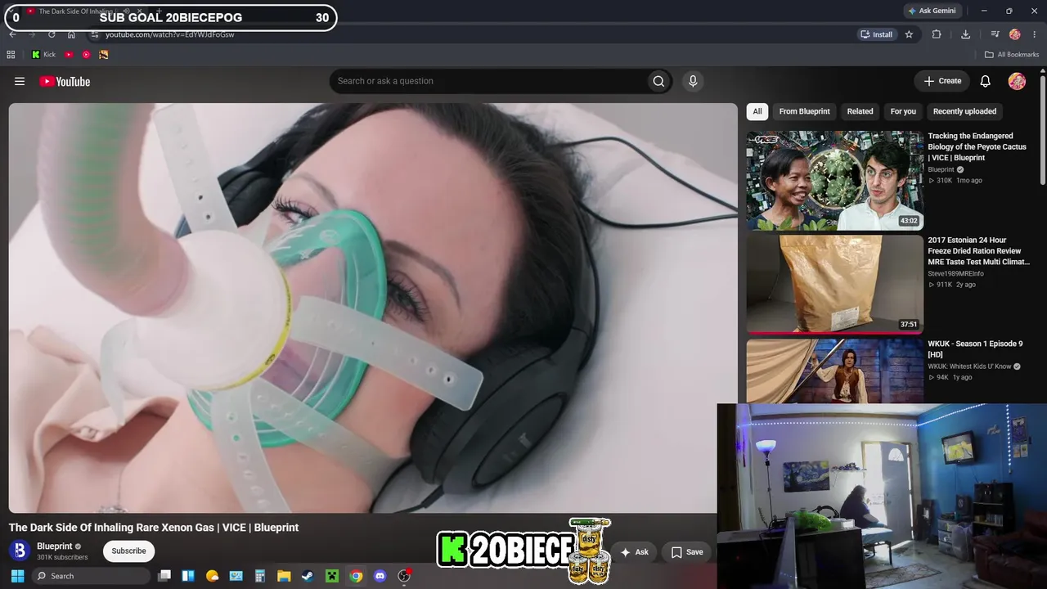Select the Related filter chip

pos(860,111)
